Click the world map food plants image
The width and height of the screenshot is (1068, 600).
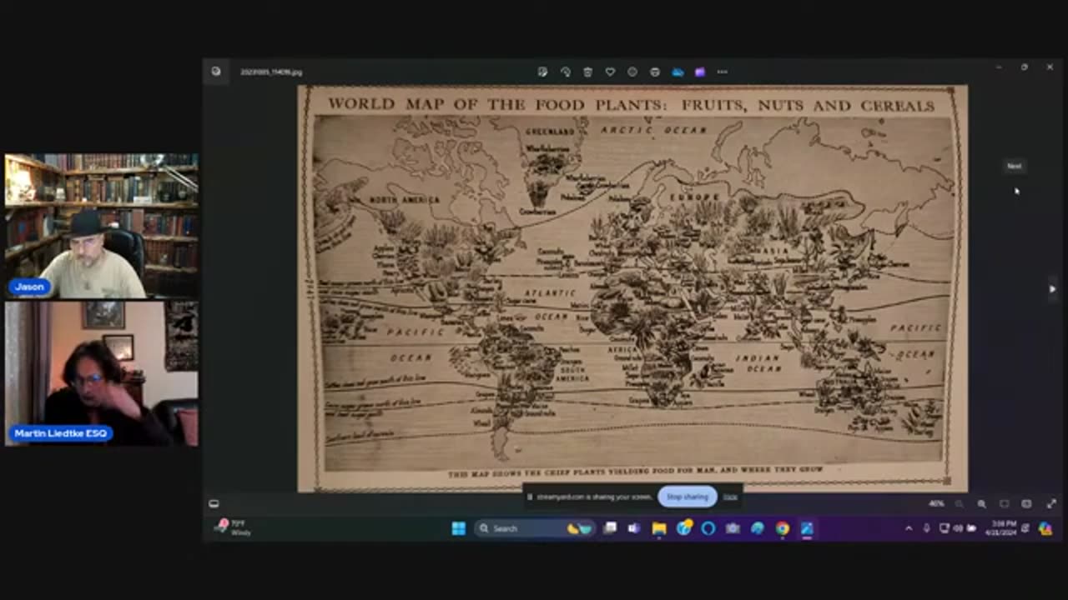coord(632,288)
